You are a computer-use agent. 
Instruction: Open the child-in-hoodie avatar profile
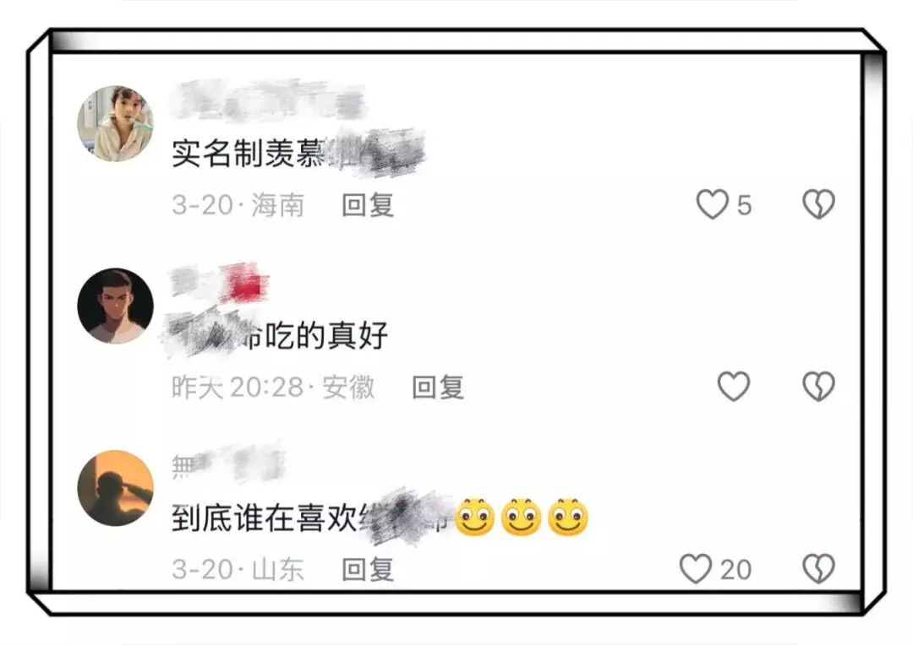pyautogui.click(x=115, y=123)
